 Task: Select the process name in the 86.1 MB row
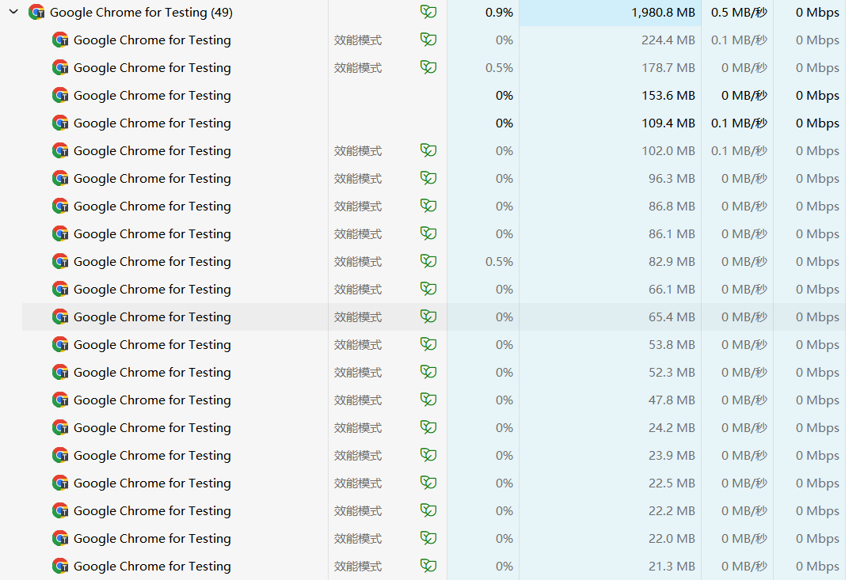coord(152,233)
